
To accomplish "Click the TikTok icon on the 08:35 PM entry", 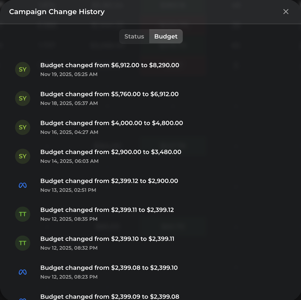I will [x=22, y=214].
